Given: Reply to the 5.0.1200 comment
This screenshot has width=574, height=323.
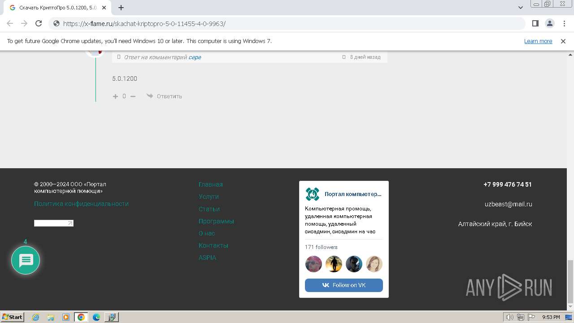Looking at the screenshot, I should pyautogui.click(x=164, y=96).
